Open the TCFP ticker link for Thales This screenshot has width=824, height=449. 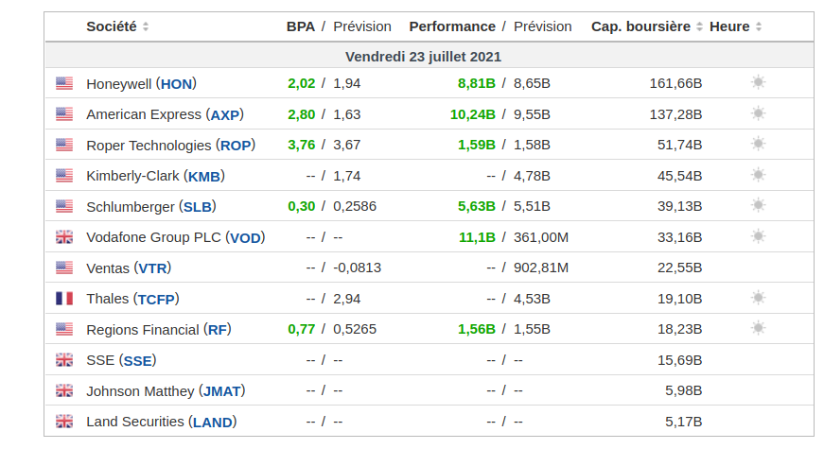(156, 299)
